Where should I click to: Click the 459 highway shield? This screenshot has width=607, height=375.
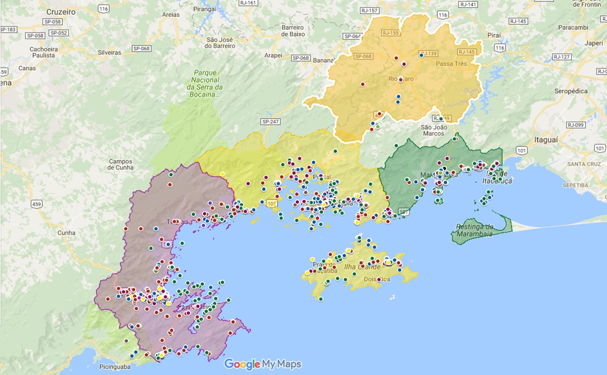pyautogui.click(x=36, y=203)
